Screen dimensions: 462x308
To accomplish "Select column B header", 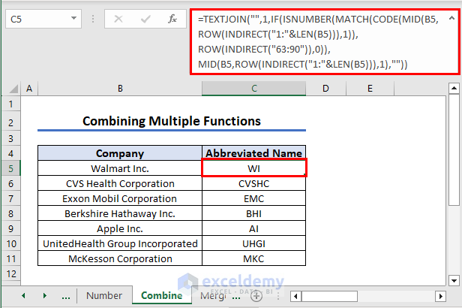I will point(120,89).
